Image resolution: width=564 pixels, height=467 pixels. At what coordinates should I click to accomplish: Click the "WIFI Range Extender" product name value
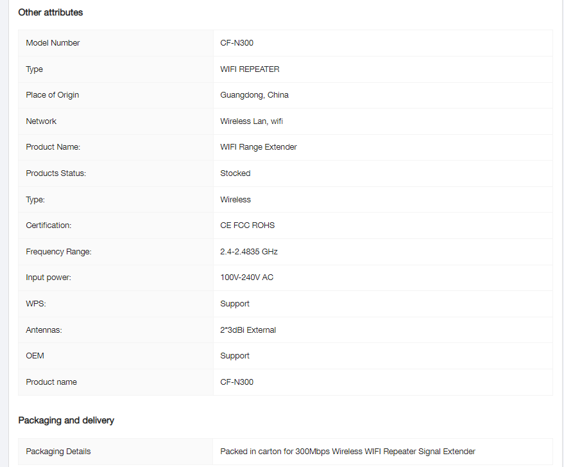[x=259, y=147]
